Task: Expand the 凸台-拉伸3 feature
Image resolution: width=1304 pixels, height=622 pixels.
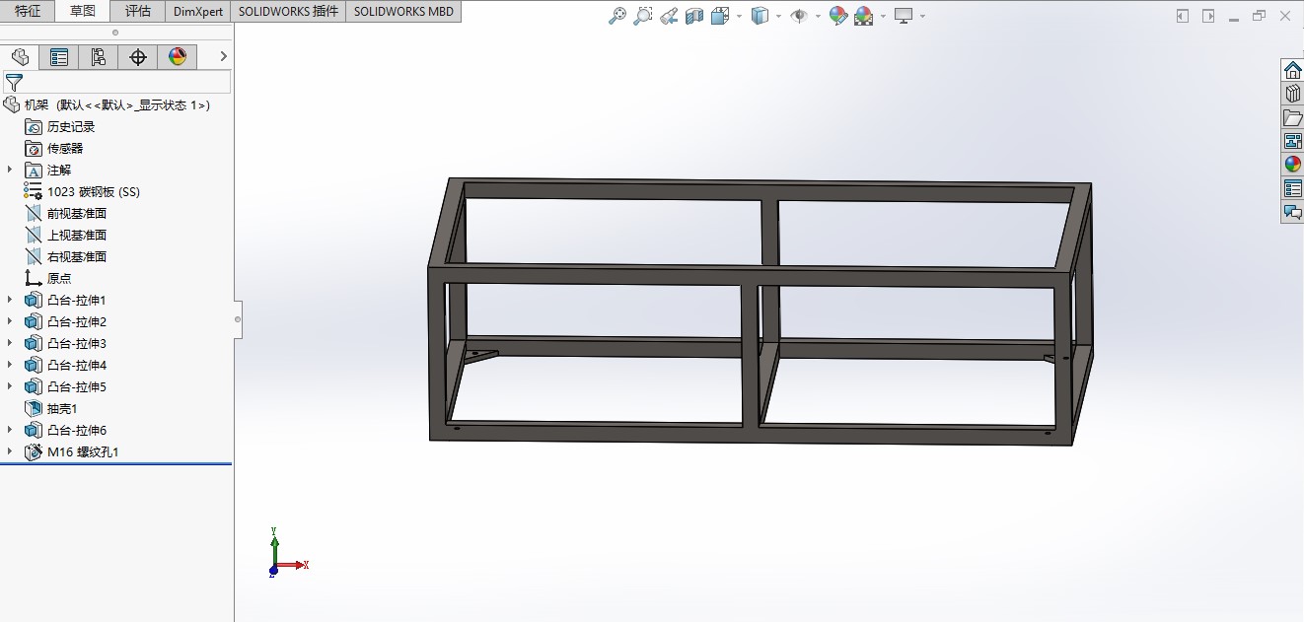Action: [10, 343]
